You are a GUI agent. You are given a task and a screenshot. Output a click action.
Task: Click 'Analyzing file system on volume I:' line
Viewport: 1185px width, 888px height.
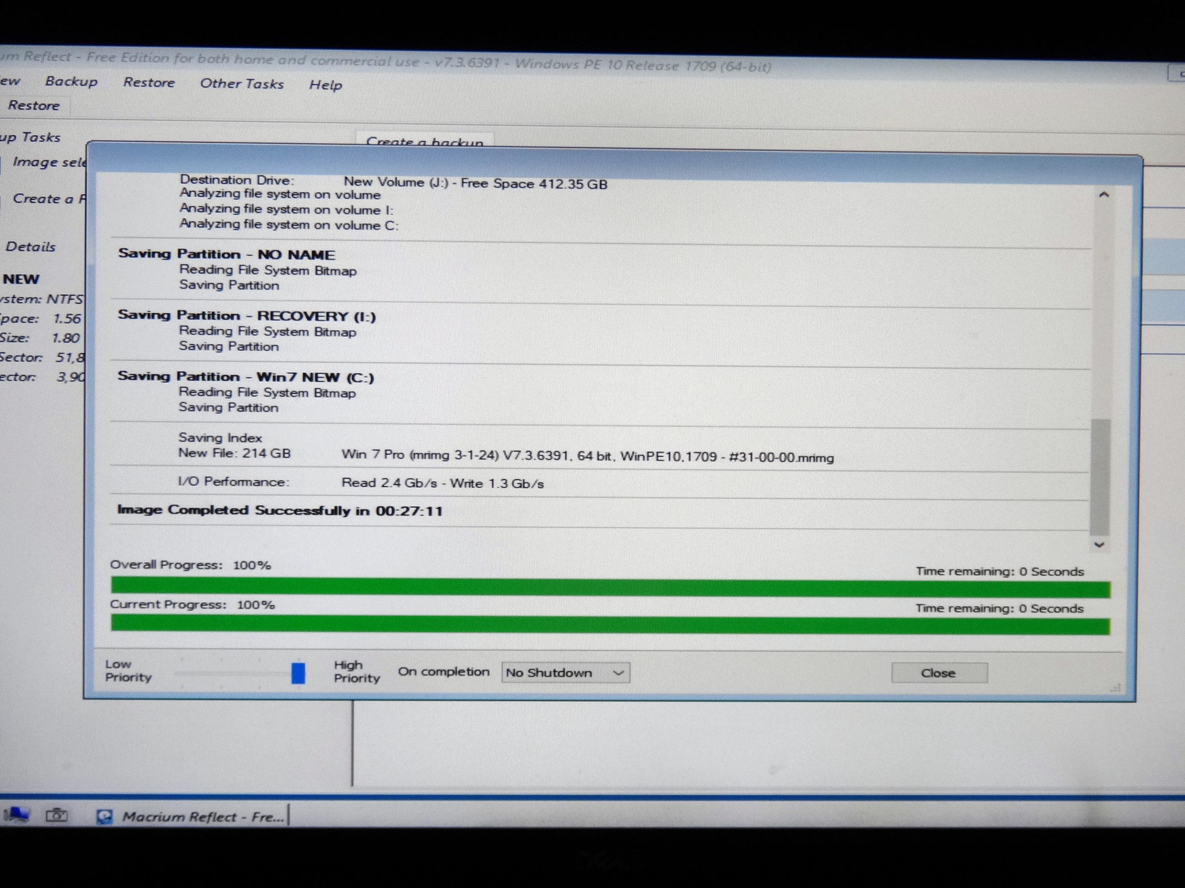286,209
